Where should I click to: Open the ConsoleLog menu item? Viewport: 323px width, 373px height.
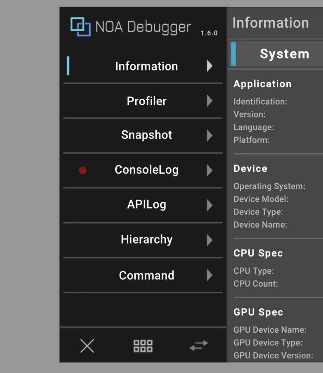(x=143, y=170)
